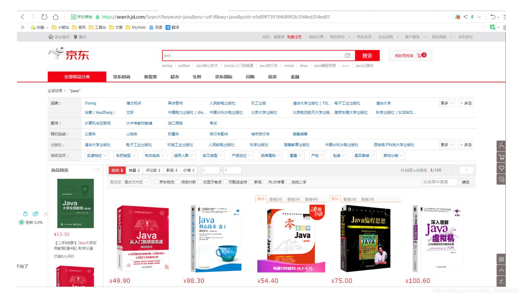Check the PLUS专享 checkbox

[x=265, y=182]
